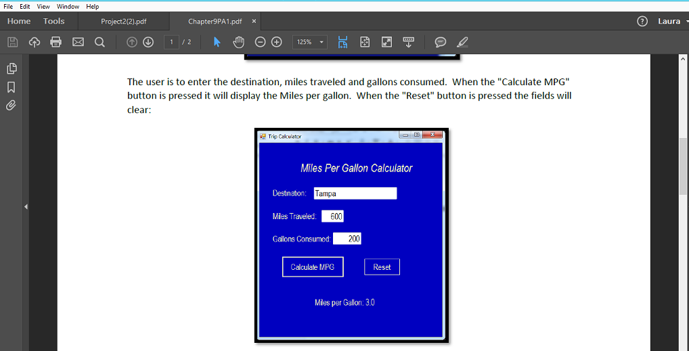Send file by email envelope icon
The width and height of the screenshot is (689, 351).
tap(78, 42)
